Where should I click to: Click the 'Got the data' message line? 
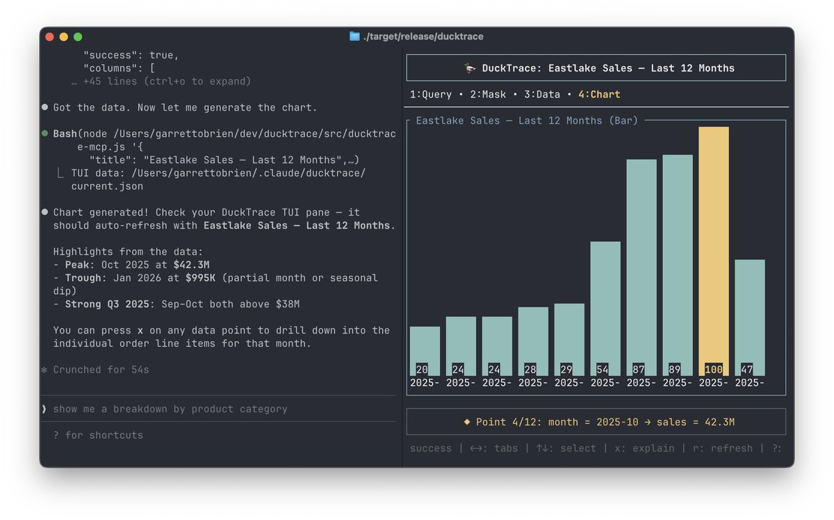(x=185, y=108)
